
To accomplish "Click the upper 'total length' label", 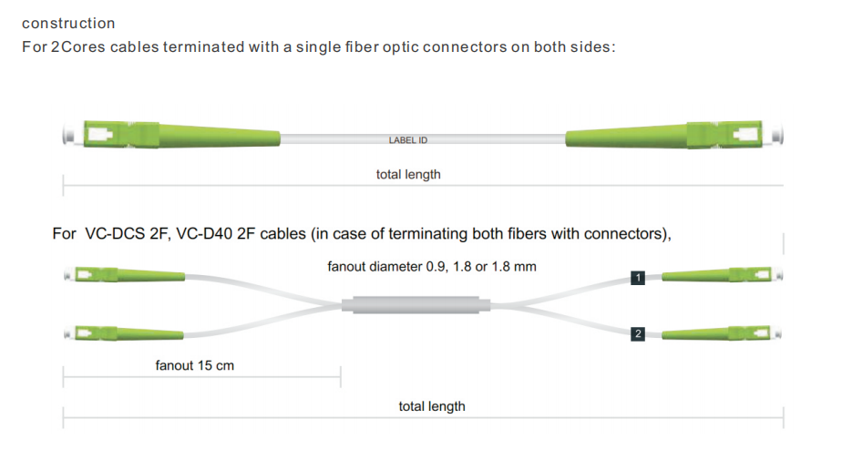I will [408, 174].
